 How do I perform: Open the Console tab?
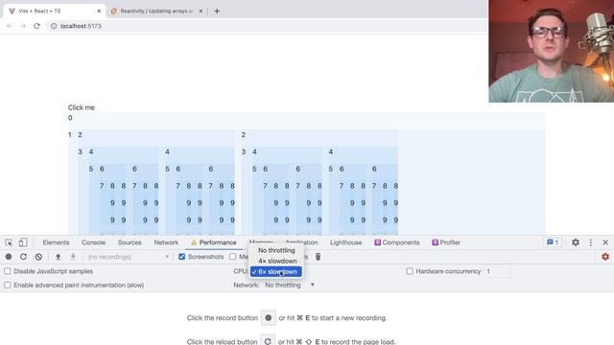coord(94,242)
